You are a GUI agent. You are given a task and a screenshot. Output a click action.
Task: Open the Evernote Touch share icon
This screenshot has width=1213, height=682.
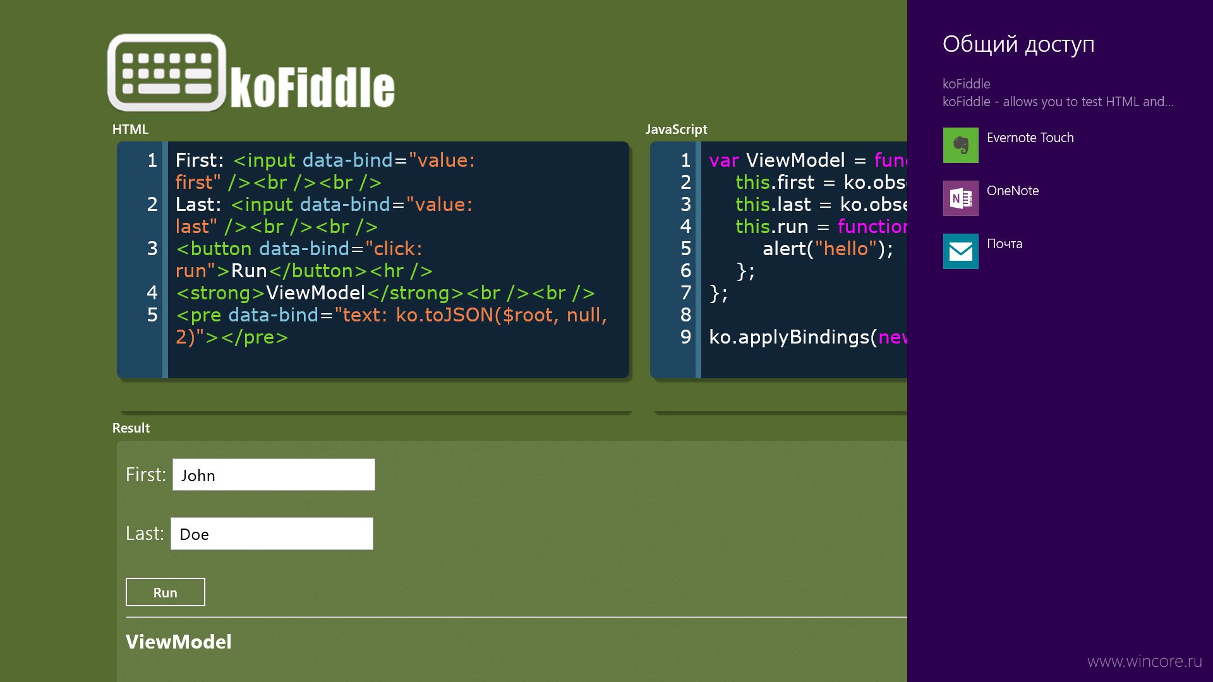960,145
